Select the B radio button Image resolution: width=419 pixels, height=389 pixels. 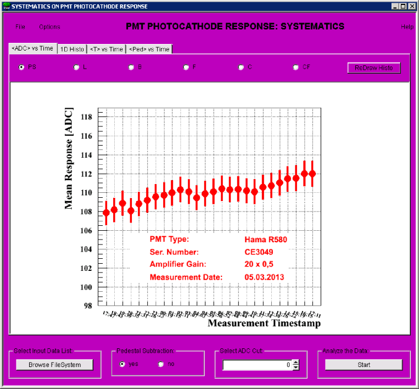pos(131,67)
